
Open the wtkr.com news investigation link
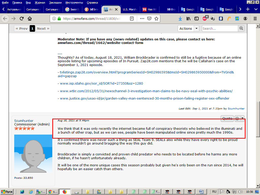pos(146,91)
